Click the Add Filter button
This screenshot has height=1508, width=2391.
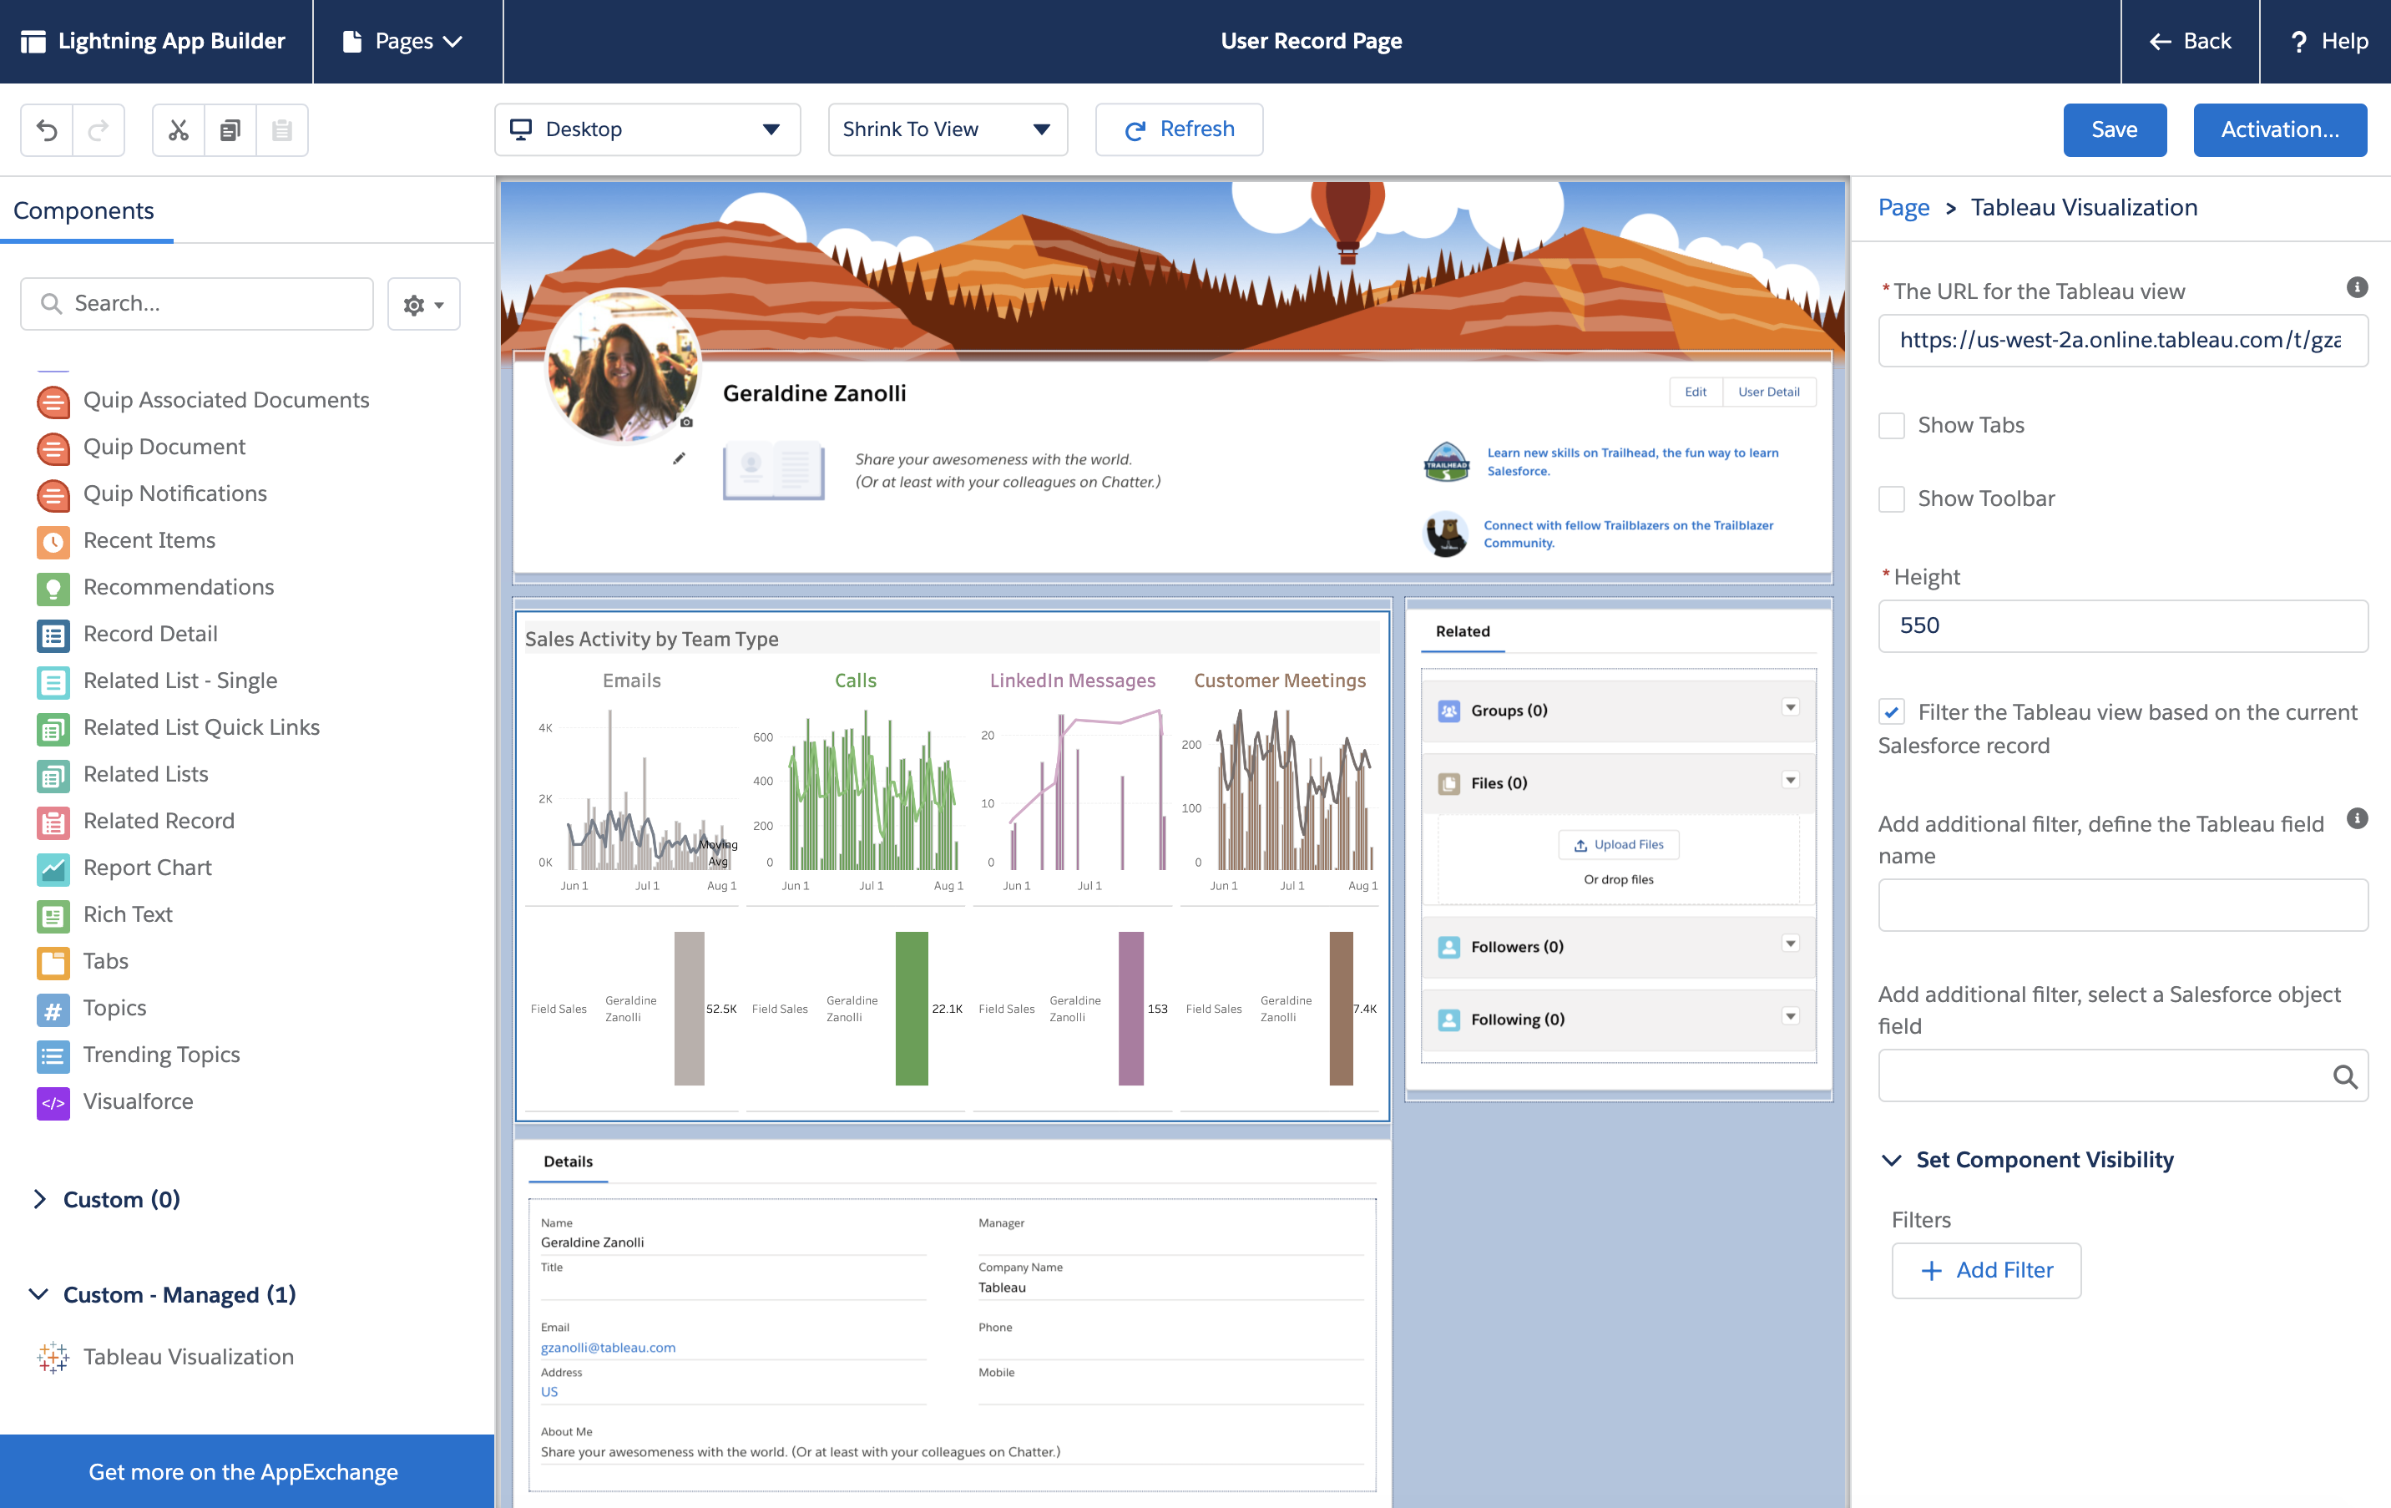click(1986, 1271)
